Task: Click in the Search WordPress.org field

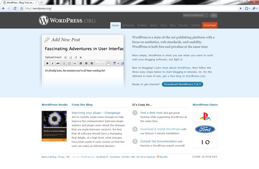Action: click(196, 15)
